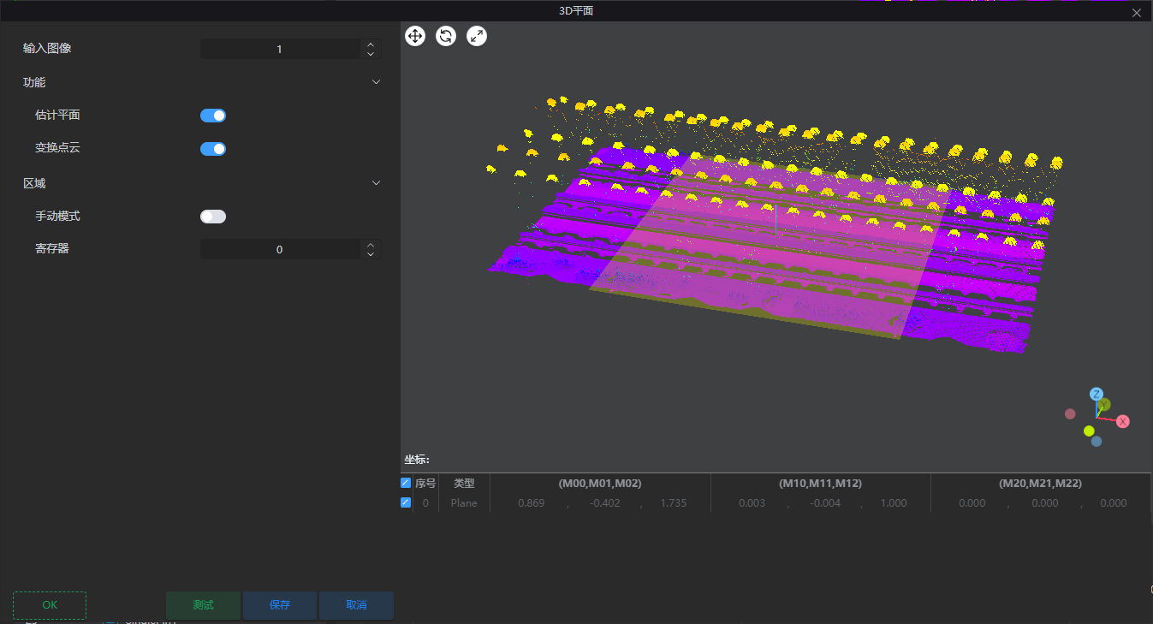Click the rotate view icon

click(x=446, y=36)
